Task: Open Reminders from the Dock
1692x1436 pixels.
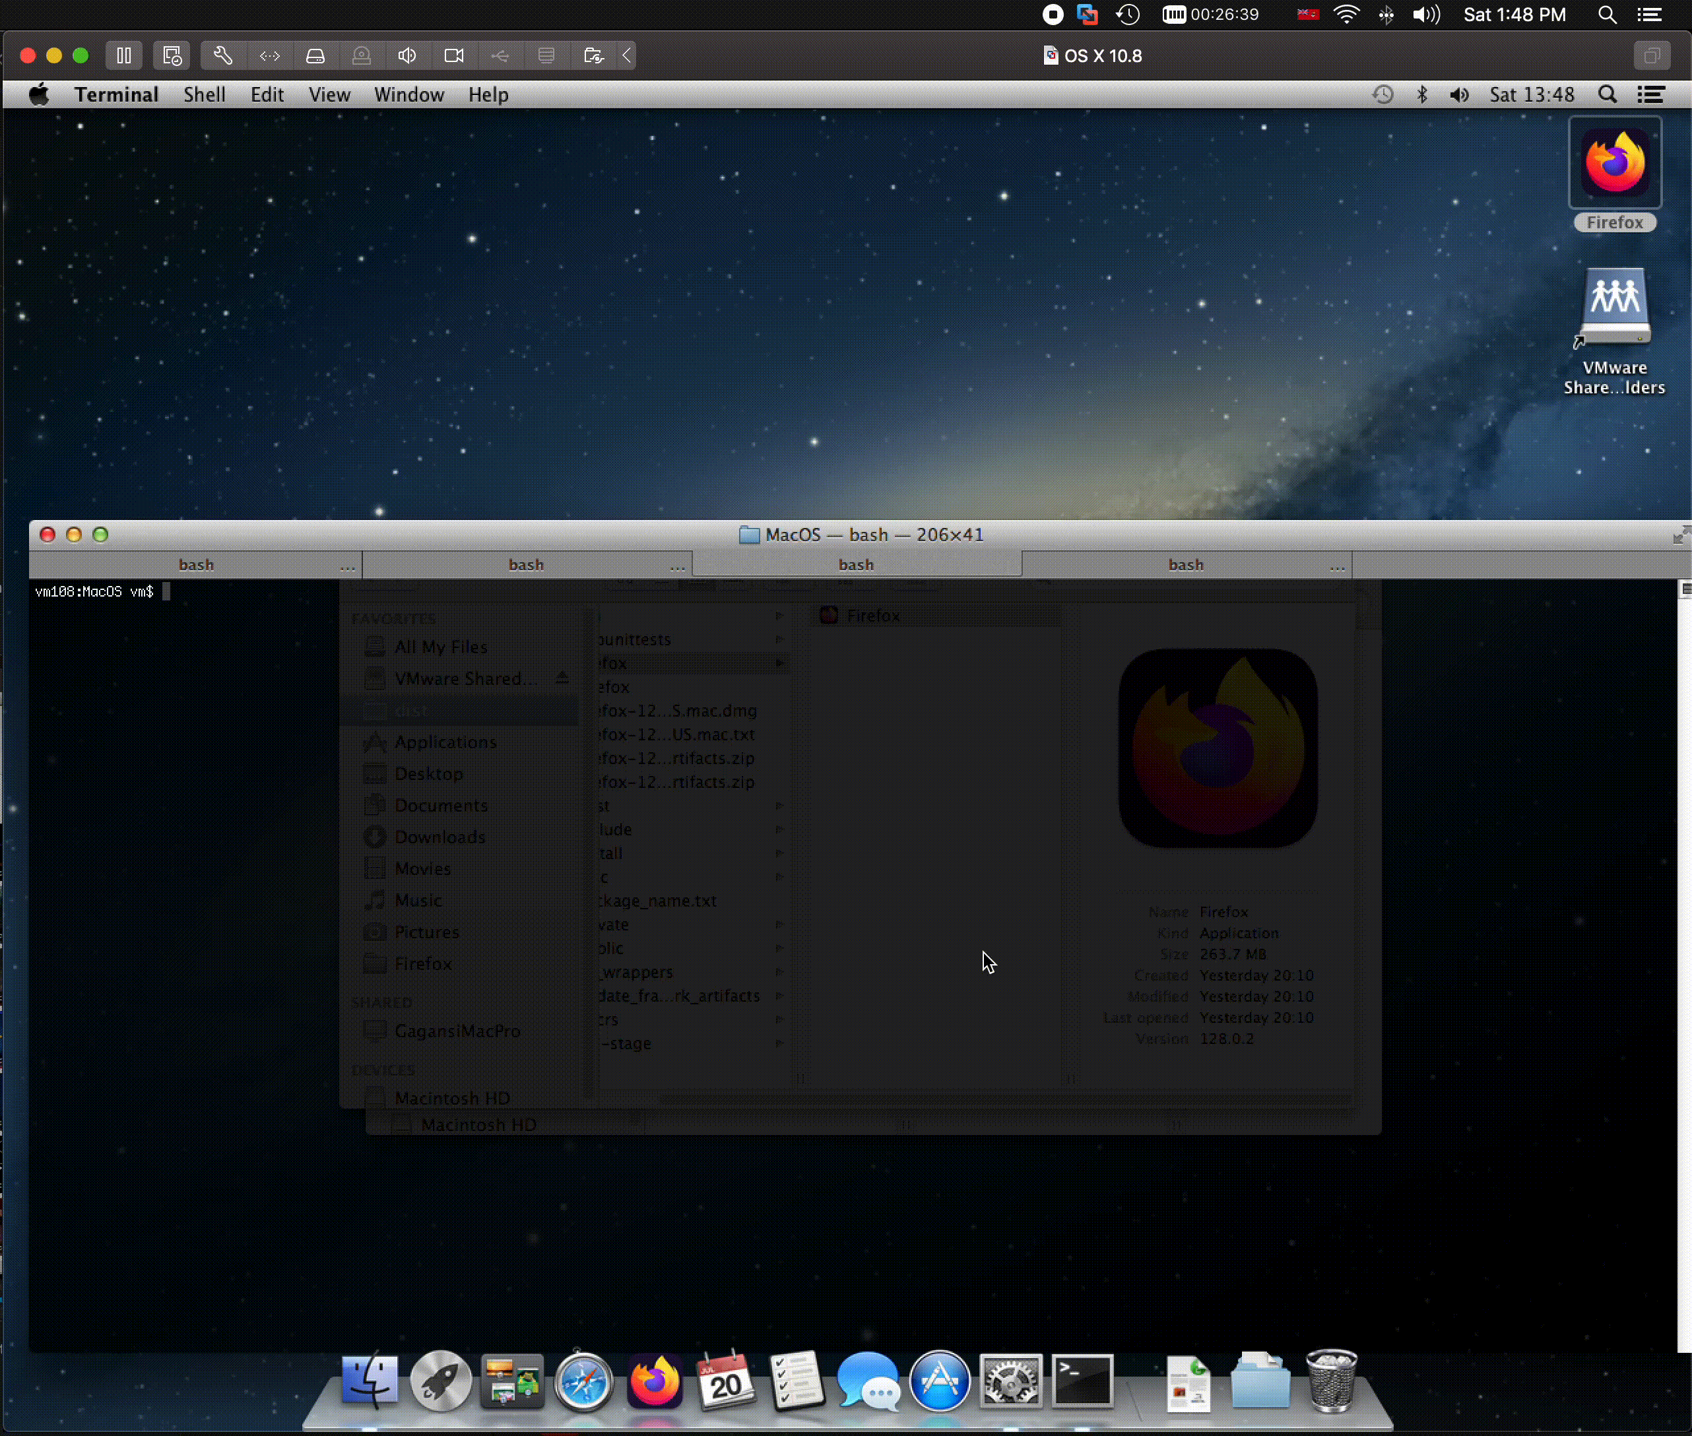Action: (x=797, y=1381)
